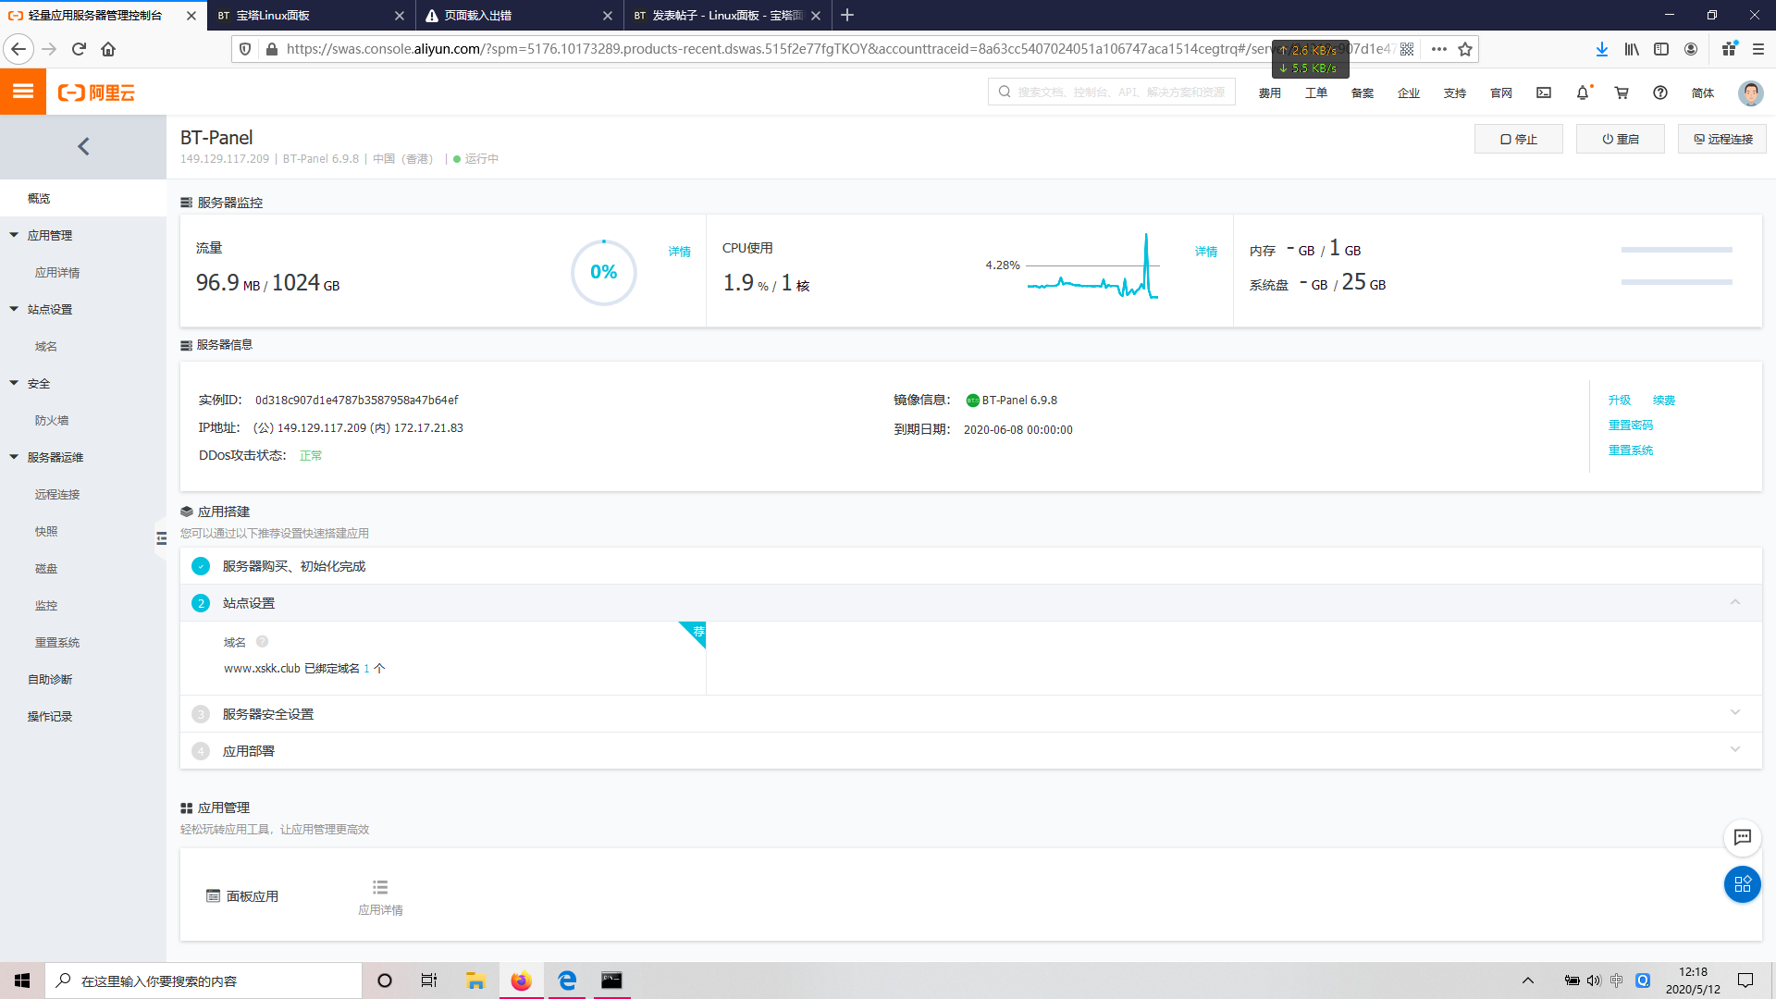Open the feedback chat icon
This screenshot has width=1776, height=999.
pos(1743,837)
